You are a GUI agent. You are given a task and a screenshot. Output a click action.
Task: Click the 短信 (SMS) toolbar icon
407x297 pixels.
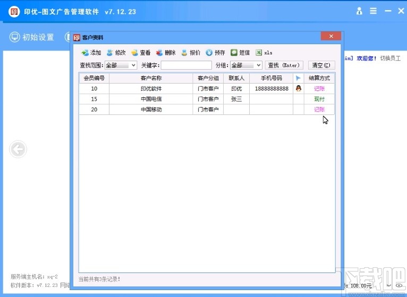click(x=234, y=53)
